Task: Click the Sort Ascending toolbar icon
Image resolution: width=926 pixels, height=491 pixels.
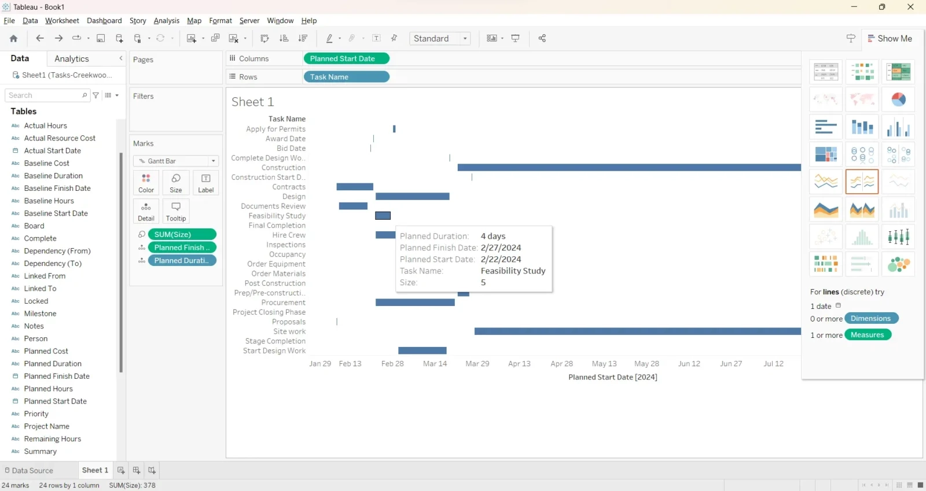Action: tap(284, 38)
